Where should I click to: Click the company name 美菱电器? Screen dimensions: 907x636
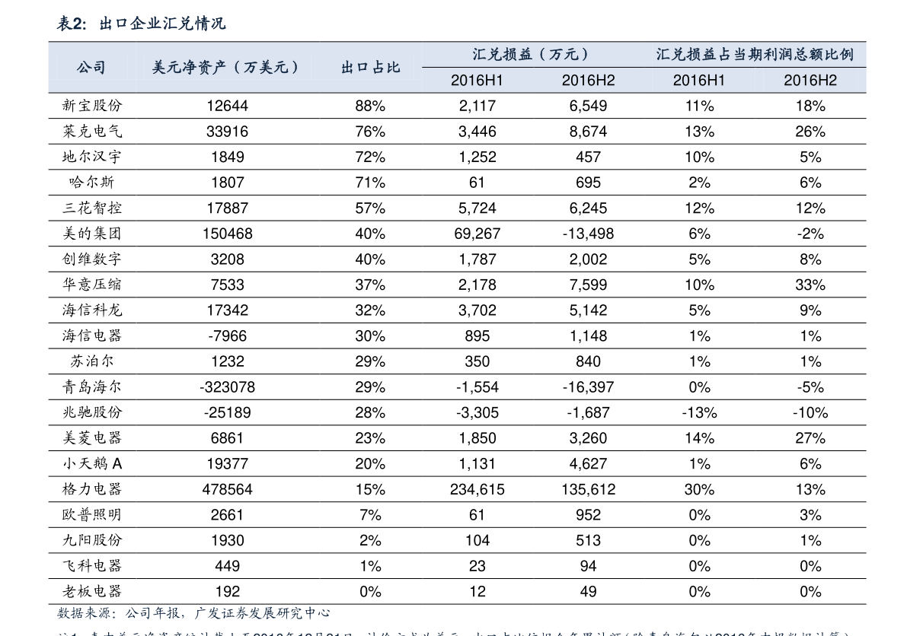pos(92,438)
